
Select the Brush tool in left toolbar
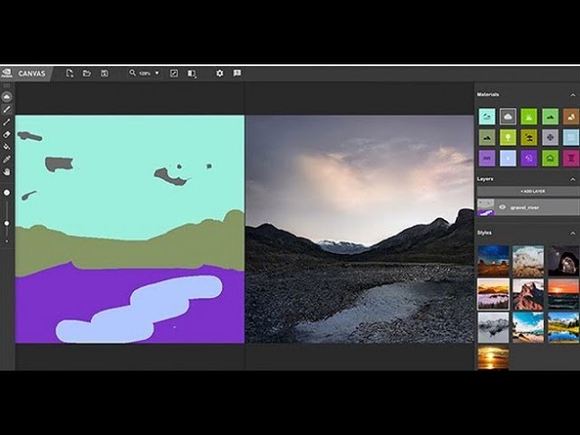pyautogui.click(x=7, y=109)
